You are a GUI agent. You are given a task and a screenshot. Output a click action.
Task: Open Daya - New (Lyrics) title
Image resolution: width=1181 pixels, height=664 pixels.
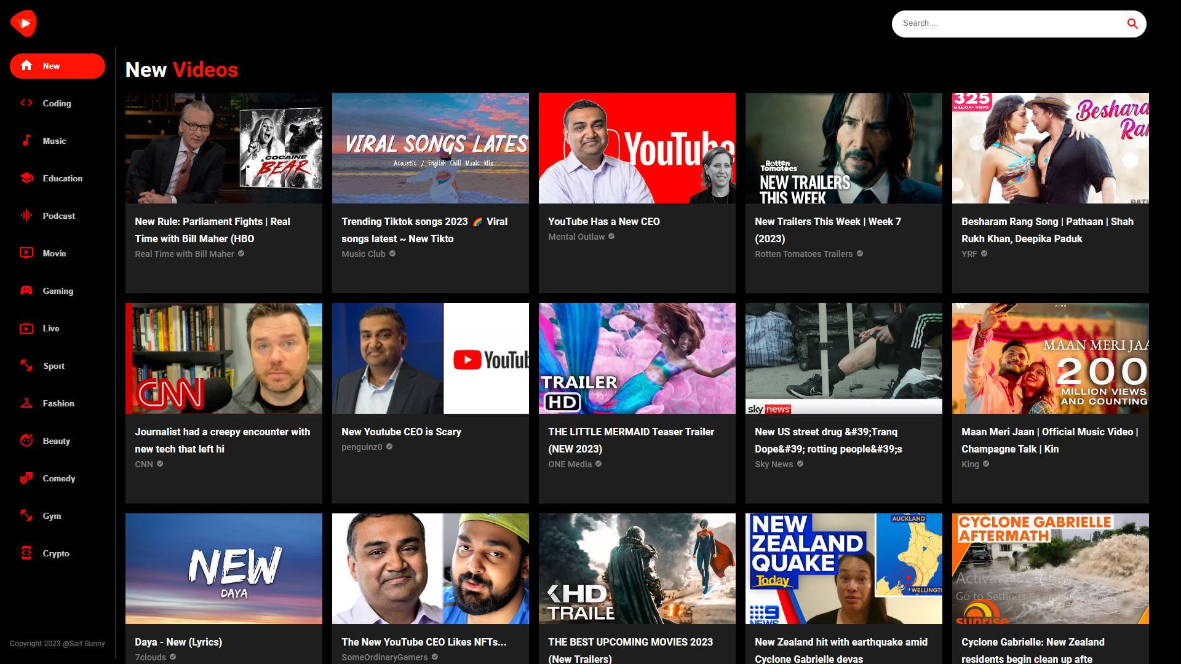point(178,642)
